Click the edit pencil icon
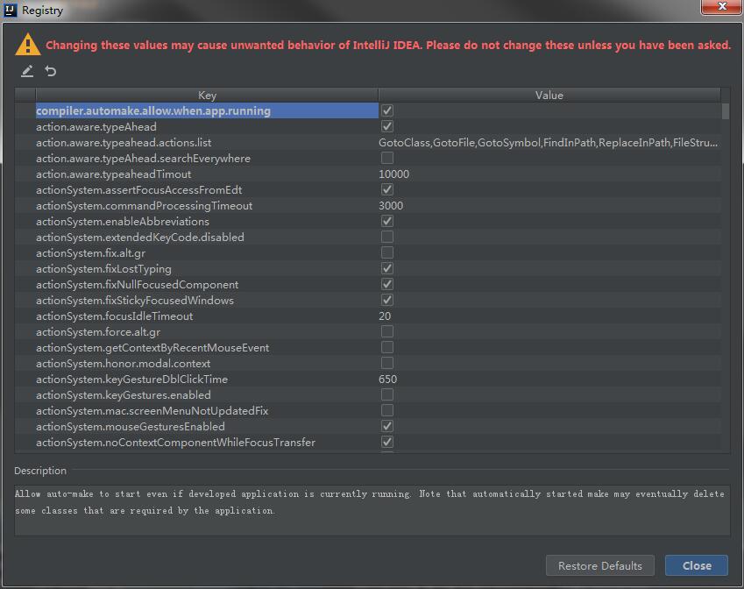744x589 pixels. [27, 71]
